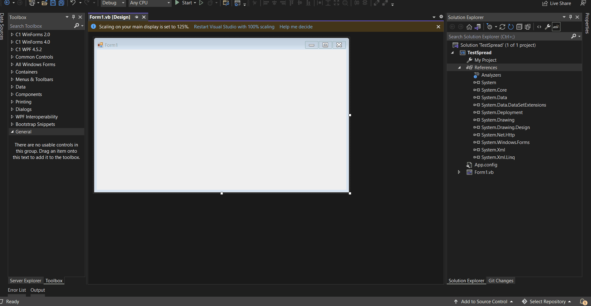This screenshot has width=591, height=306.
Task: Click the Save All toolbar icon
Action: point(61,3)
